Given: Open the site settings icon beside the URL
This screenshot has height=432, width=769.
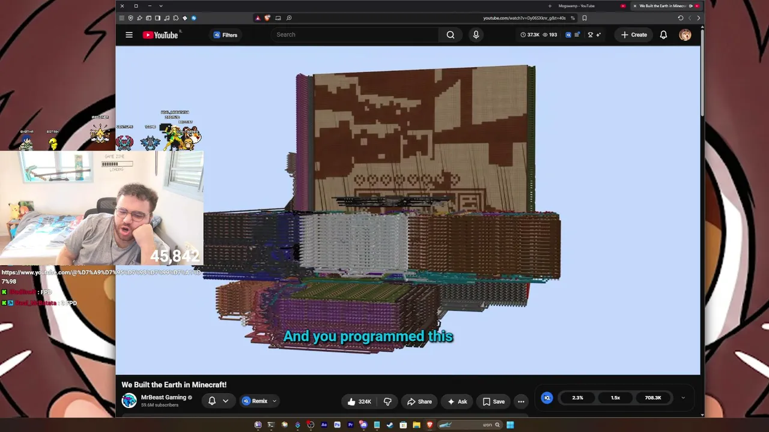Looking at the screenshot, I should pyautogui.click(x=573, y=18).
